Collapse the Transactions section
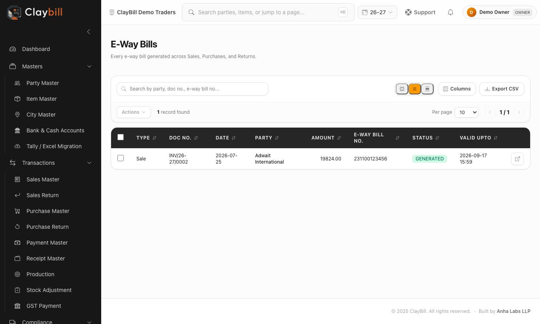This screenshot has width=540, height=324. point(51,163)
